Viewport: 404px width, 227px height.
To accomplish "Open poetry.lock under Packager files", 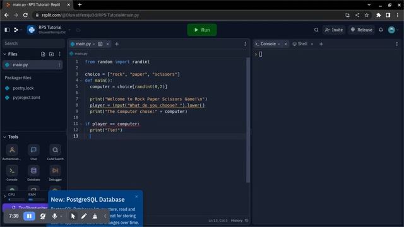I will (x=23, y=88).
